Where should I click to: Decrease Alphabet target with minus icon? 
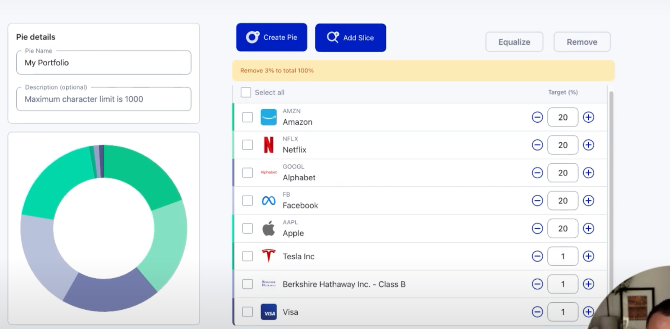537,172
